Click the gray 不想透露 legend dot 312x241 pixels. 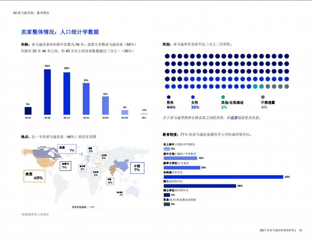tap(263, 97)
